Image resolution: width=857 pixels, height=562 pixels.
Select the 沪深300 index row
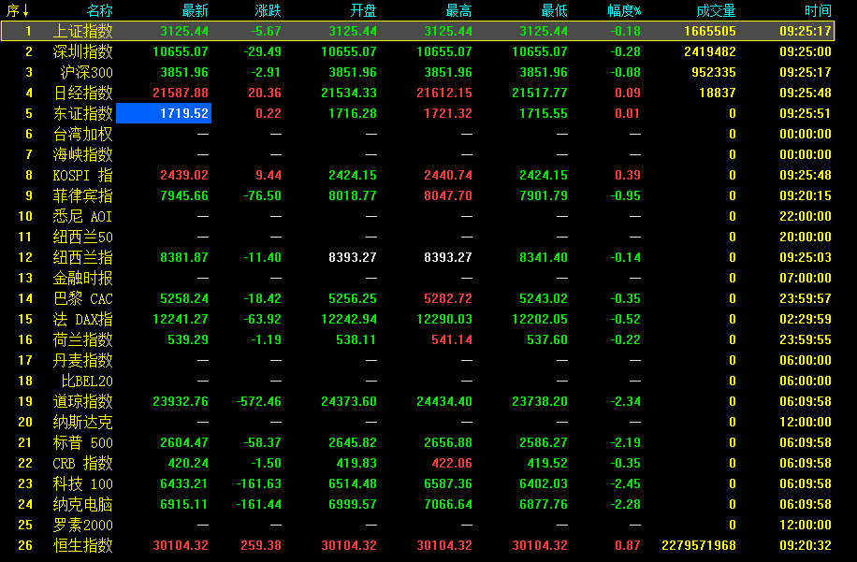[x=86, y=73]
